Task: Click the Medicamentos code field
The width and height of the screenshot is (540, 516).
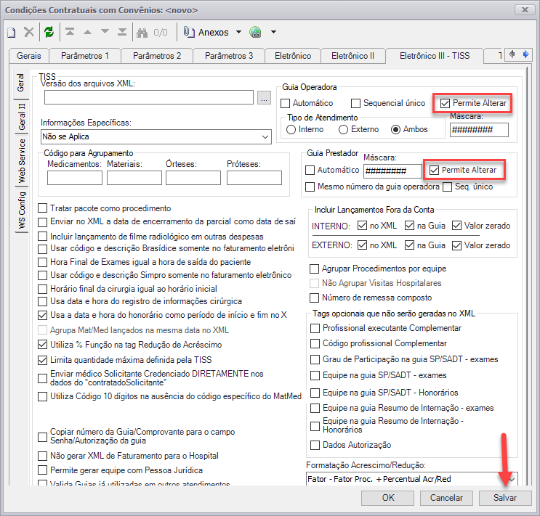Action: click(75, 178)
